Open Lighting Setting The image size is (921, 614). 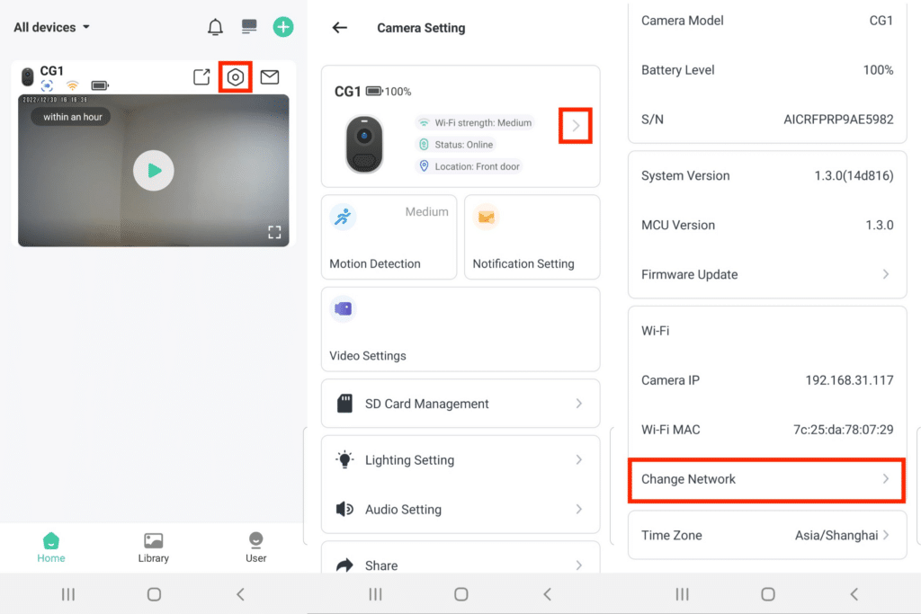460,459
